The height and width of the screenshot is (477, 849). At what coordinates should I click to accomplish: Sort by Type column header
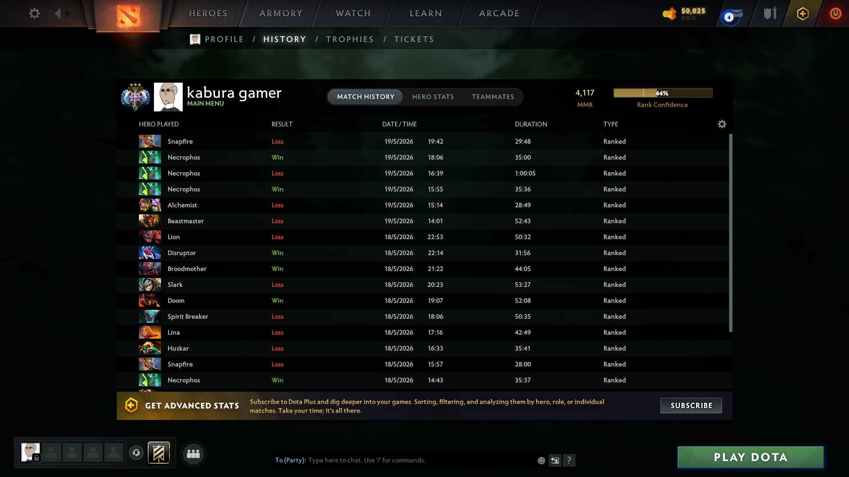[611, 124]
